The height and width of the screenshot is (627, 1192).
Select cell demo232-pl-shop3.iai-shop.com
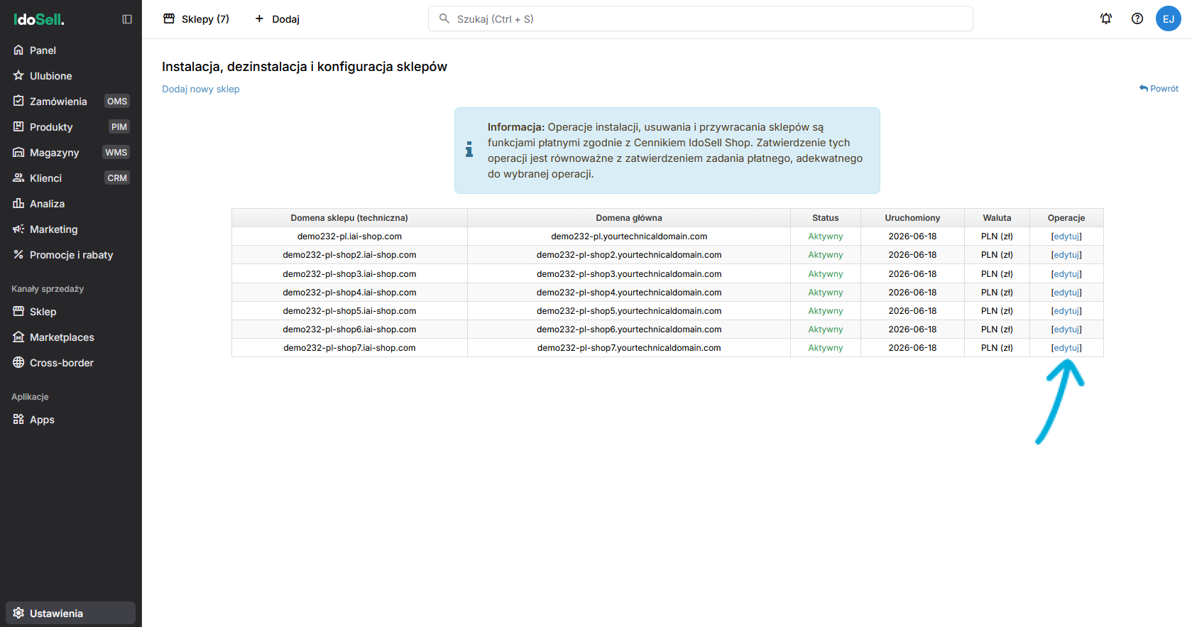tap(349, 274)
